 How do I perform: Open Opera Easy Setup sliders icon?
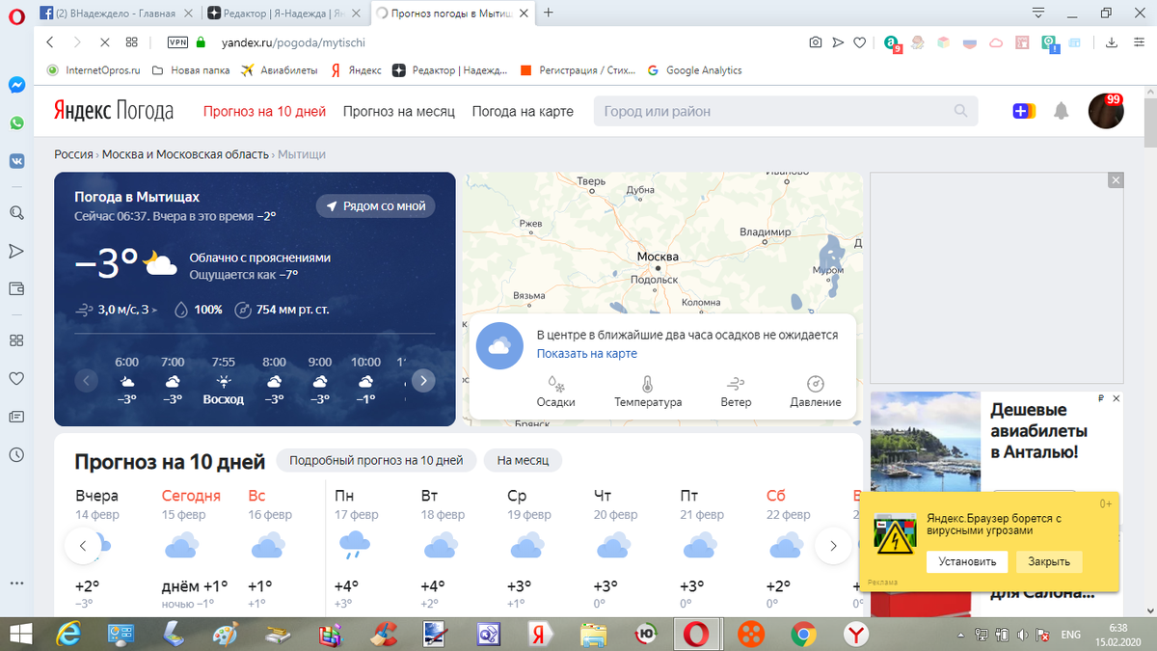pos(1138,42)
